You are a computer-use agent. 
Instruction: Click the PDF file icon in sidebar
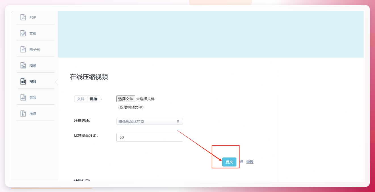coord(23,17)
